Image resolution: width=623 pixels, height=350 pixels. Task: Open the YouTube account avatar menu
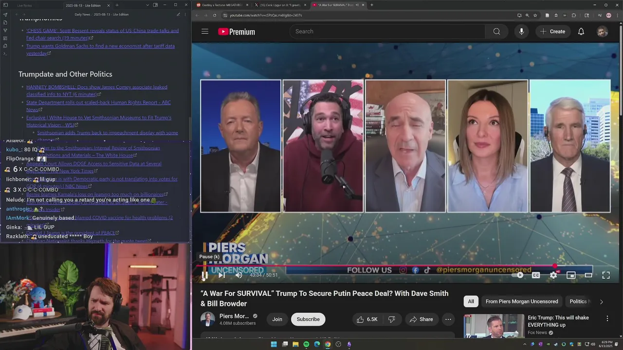[602, 32]
